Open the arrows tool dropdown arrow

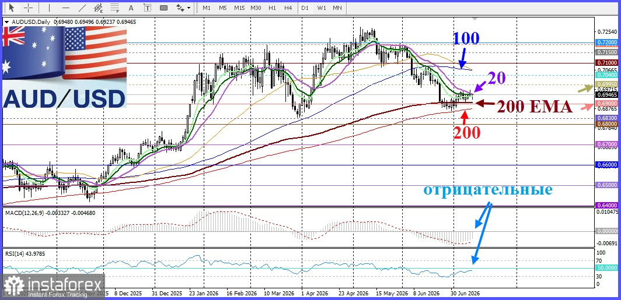point(189,8)
